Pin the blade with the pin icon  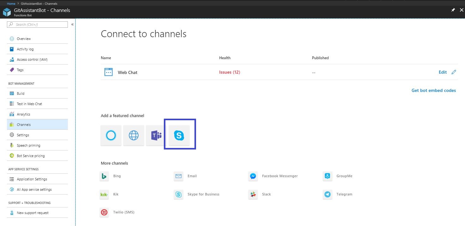(453, 10)
